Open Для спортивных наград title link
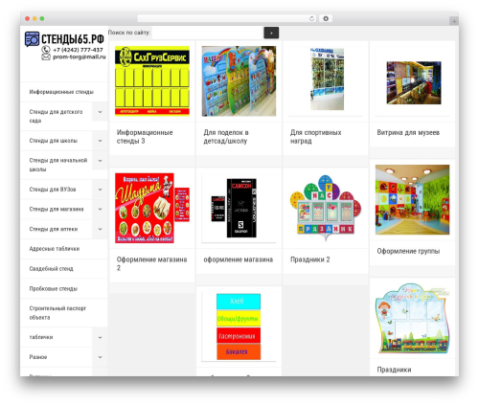The width and height of the screenshot is (479, 405). tap(315, 137)
